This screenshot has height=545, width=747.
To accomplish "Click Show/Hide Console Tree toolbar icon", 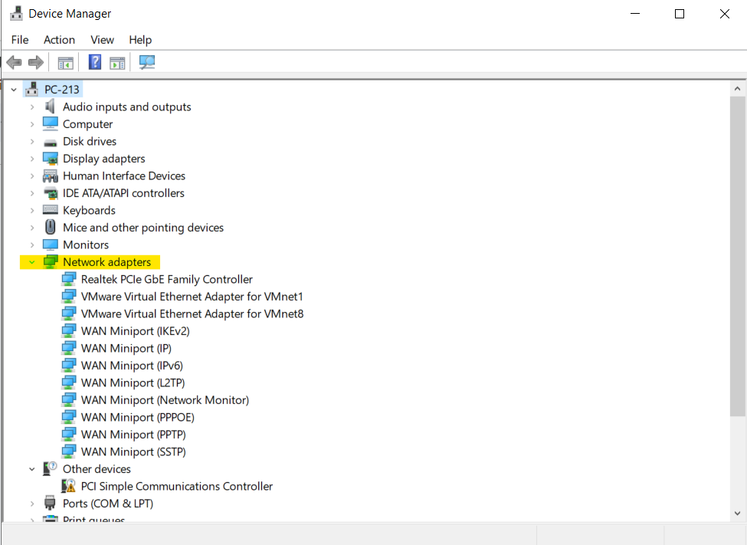I will pos(65,62).
